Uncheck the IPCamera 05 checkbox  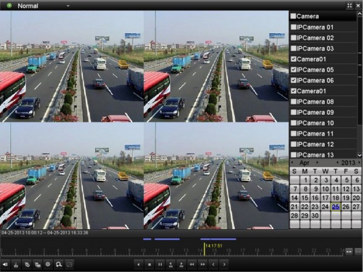[x=293, y=70]
